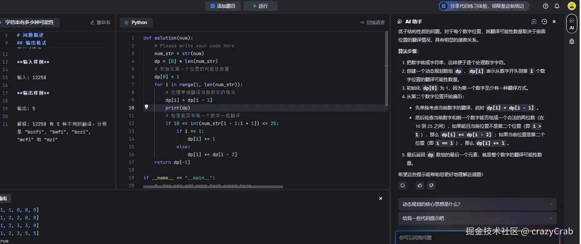
Task: Click the play icon in 运行 button
Action: (255, 6)
